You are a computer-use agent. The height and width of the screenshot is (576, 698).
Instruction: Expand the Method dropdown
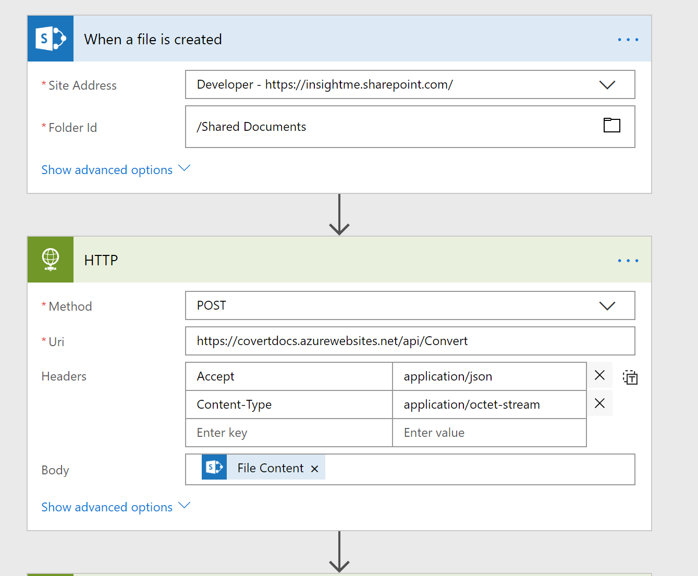[x=607, y=306]
